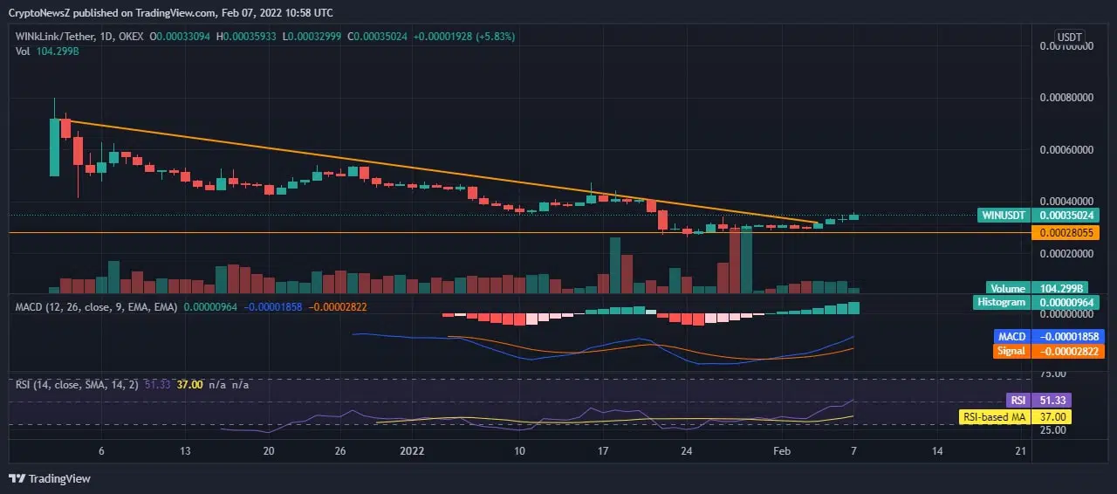Click the orange horizontal support line
1117x494 pixels.
click(x=349, y=233)
